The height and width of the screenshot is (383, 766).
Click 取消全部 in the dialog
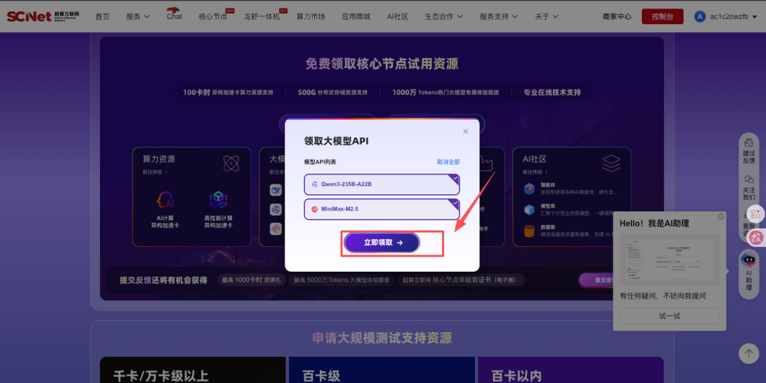(448, 162)
